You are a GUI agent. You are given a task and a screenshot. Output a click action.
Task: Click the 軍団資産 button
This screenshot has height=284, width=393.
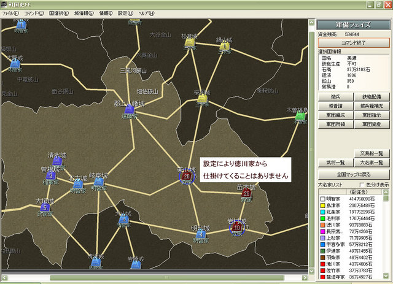372,125
